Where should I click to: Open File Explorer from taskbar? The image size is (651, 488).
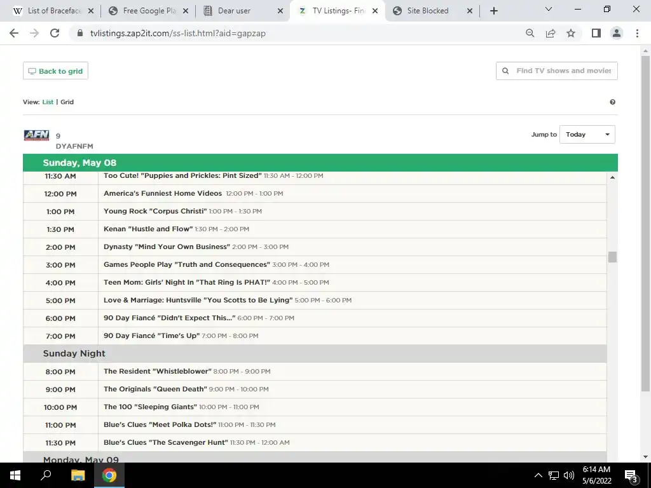[x=78, y=475]
